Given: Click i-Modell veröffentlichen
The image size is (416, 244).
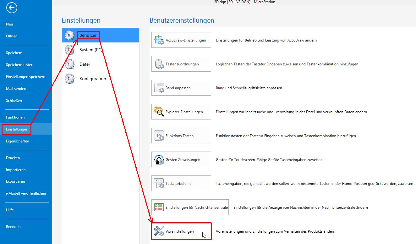Looking at the screenshot, I should coord(26,193).
